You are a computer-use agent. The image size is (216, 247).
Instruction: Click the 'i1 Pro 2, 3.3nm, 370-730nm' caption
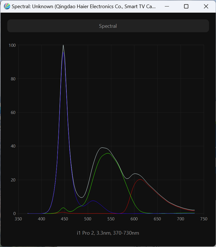click(108, 233)
